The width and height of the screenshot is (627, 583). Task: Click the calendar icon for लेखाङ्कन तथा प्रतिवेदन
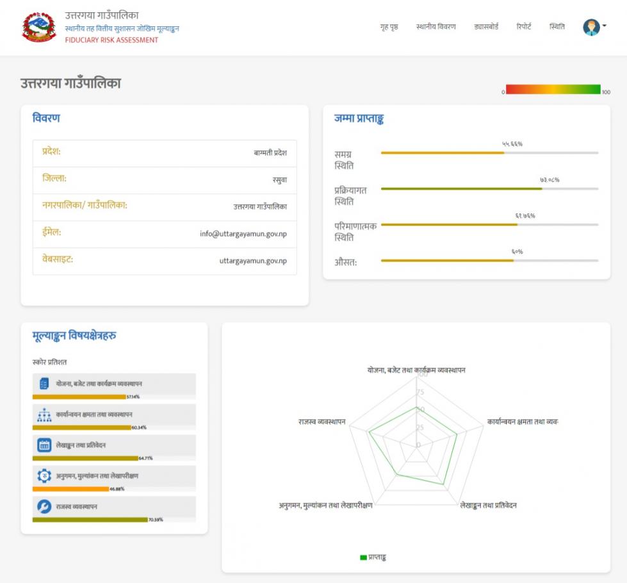click(44, 445)
